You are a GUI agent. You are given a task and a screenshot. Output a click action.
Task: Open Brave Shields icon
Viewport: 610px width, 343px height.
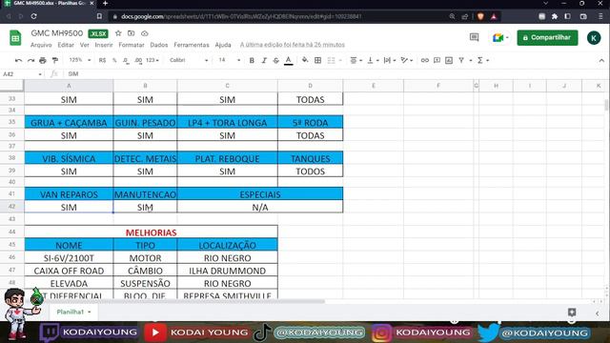480,16
